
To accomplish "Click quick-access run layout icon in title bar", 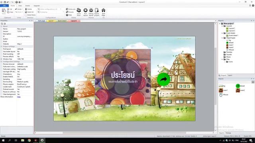I will click(16, 2).
